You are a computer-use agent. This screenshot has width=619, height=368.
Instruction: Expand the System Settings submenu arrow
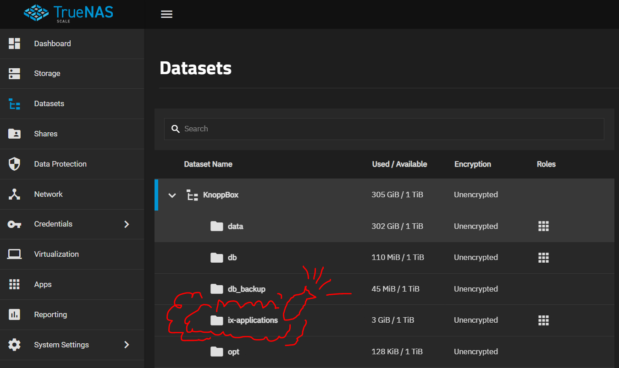127,345
